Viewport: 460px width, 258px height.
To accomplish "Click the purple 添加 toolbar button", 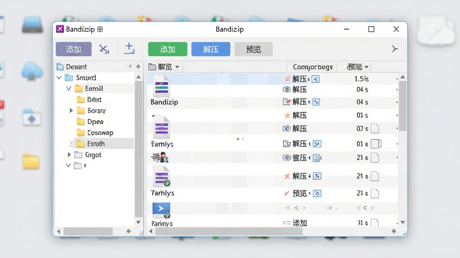I will (x=74, y=49).
